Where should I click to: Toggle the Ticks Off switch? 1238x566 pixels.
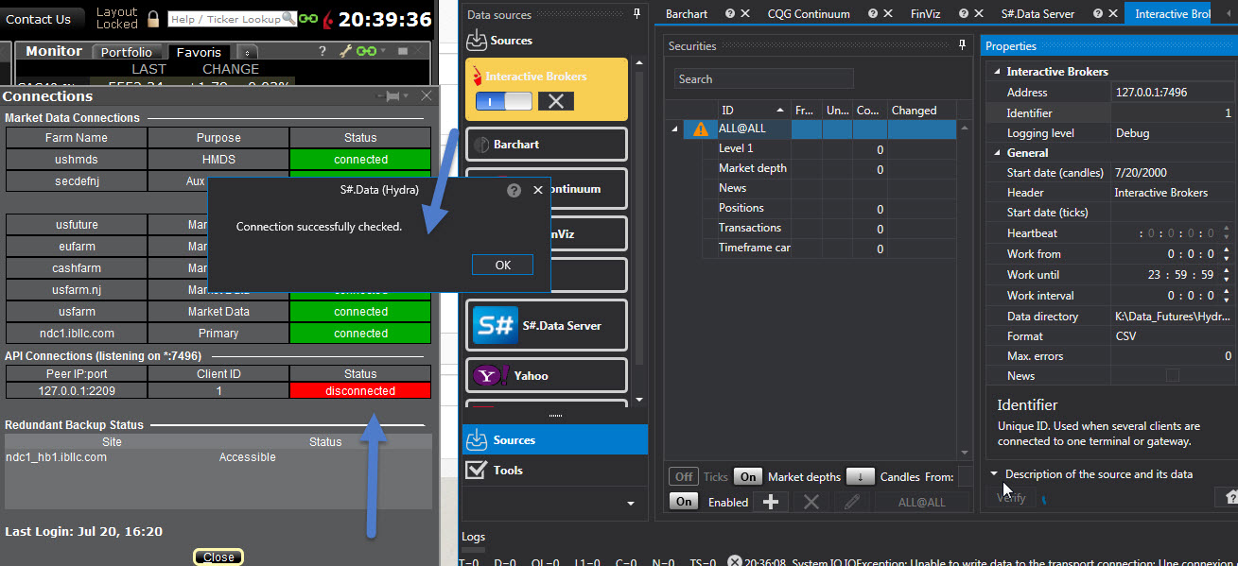click(683, 477)
